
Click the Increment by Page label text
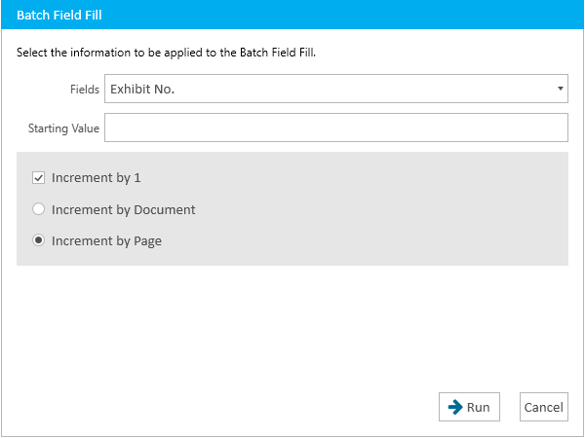[x=106, y=241]
